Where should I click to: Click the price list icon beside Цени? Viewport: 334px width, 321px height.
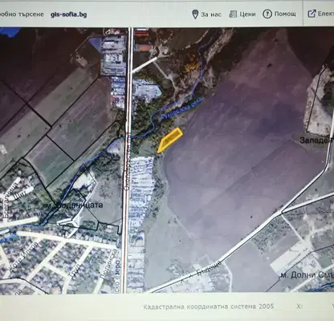(233, 14)
